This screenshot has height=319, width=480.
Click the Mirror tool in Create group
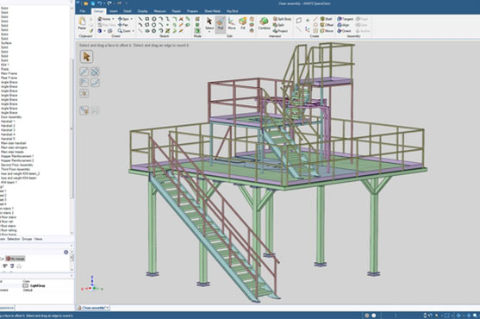[327, 31]
